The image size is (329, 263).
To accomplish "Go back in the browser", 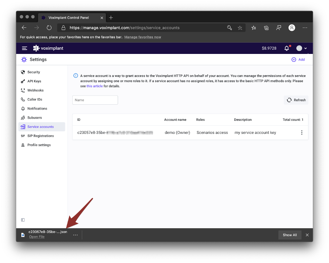I will coord(24,28).
